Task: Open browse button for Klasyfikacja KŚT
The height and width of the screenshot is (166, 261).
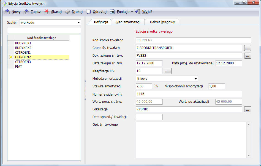Action: [168, 71]
